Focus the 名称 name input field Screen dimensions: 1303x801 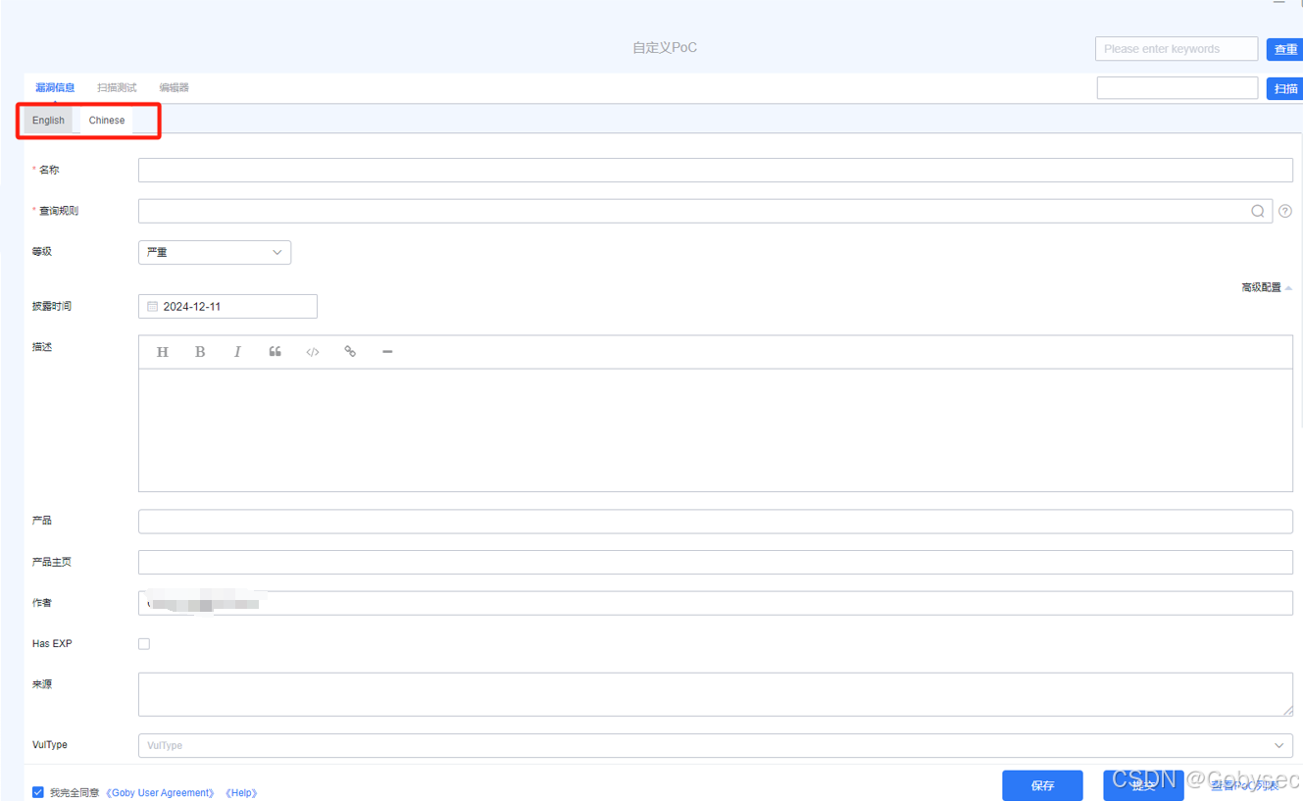click(716, 170)
